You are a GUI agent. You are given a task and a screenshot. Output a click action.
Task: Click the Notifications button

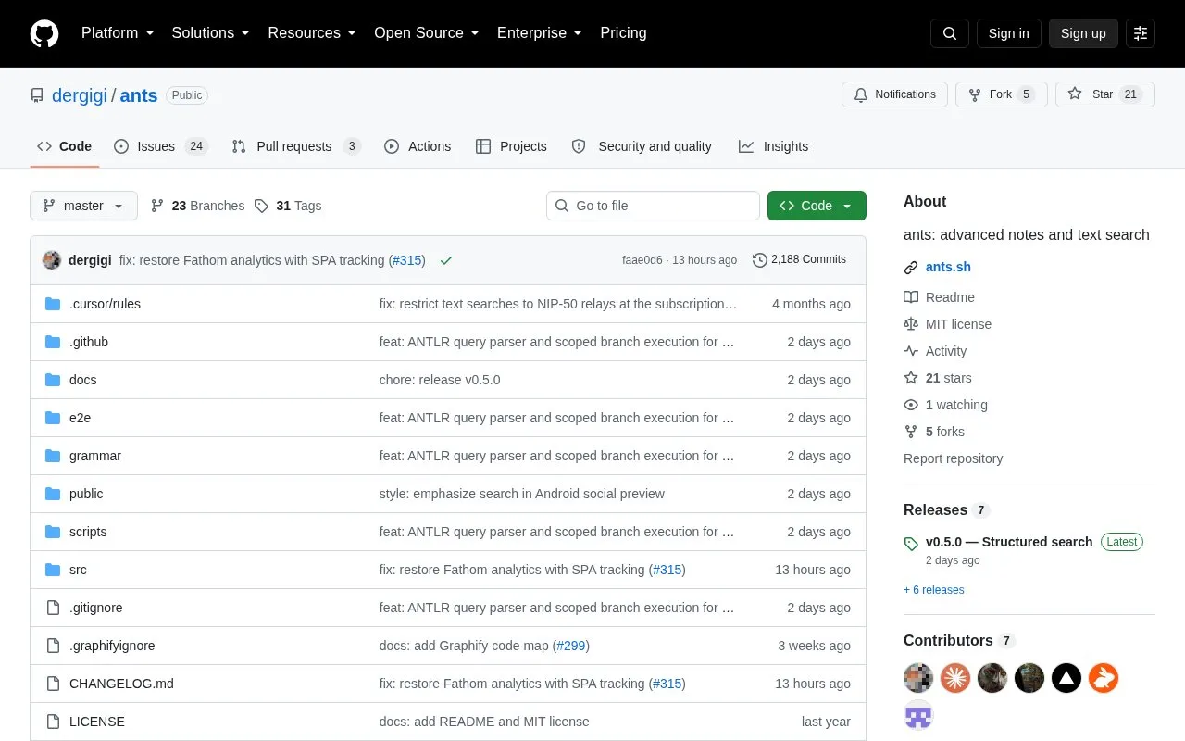[x=894, y=94]
